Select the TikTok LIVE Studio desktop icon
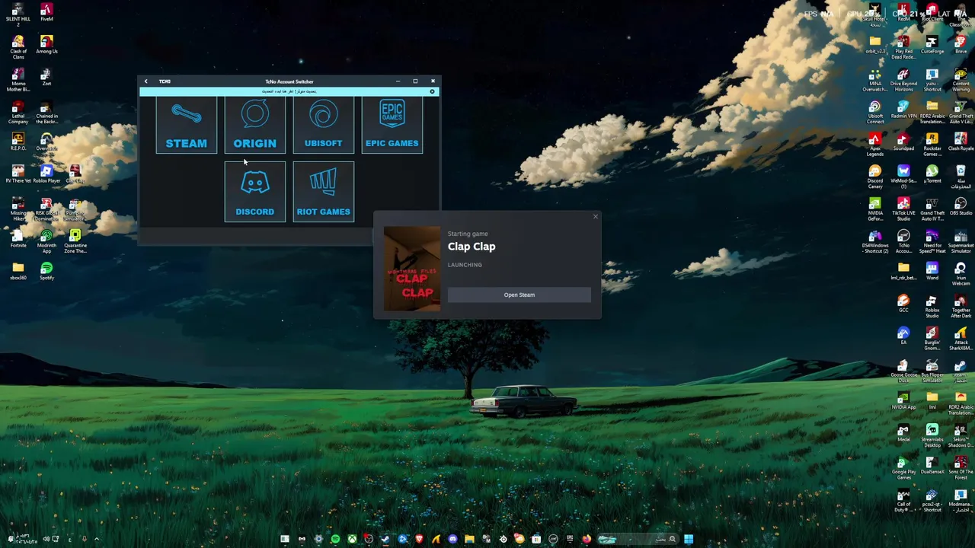The width and height of the screenshot is (975, 548). [903, 209]
